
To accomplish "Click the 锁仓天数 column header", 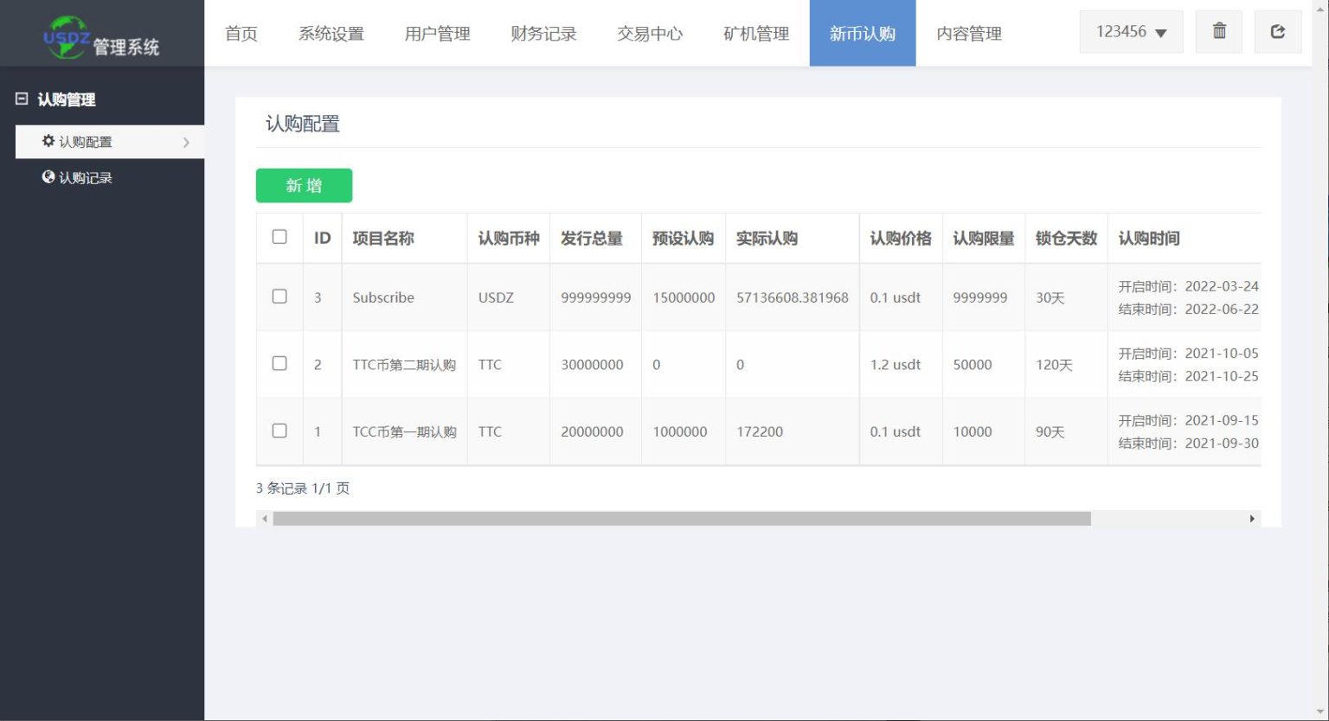I will pos(1066,239).
